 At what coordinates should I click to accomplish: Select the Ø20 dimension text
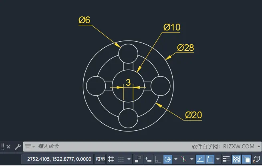[193, 115]
